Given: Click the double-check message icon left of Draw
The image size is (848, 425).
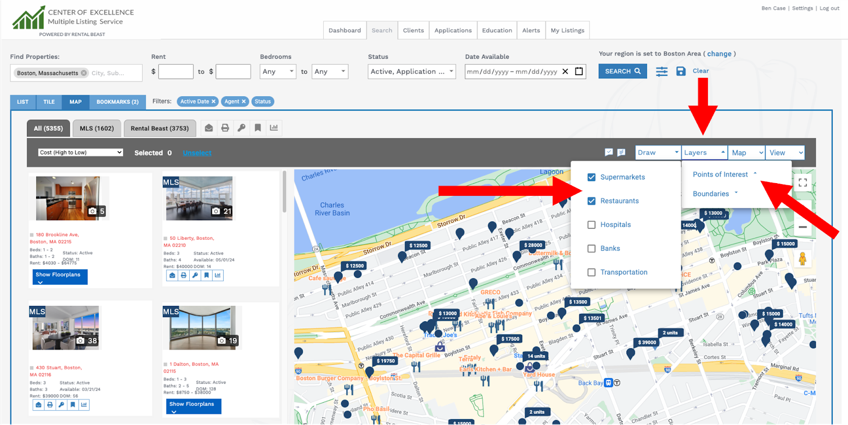Looking at the screenshot, I should point(621,152).
